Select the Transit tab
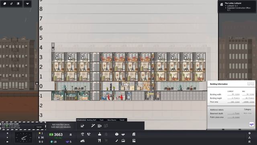Viewport: 257px width, 145px height. tap(122, 120)
